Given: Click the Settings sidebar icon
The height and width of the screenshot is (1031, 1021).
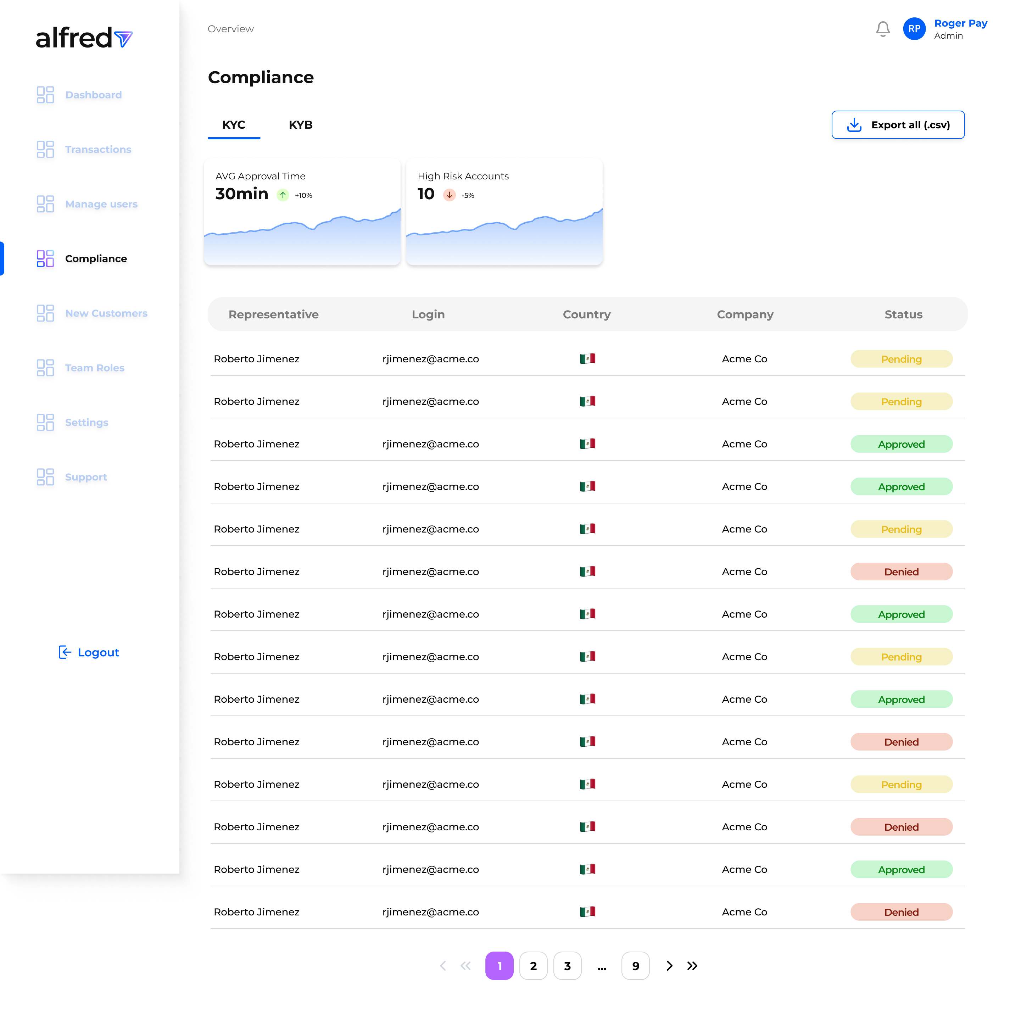Looking at the screenshot, I should [45, 422].
